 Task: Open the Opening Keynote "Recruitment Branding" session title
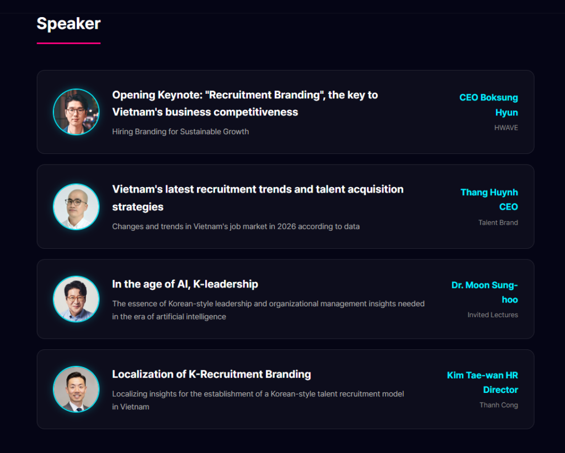244,103
